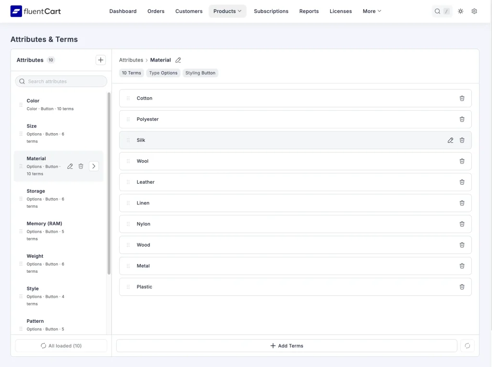
Task: Delete the Silk term
Action: tap(462, 140)
